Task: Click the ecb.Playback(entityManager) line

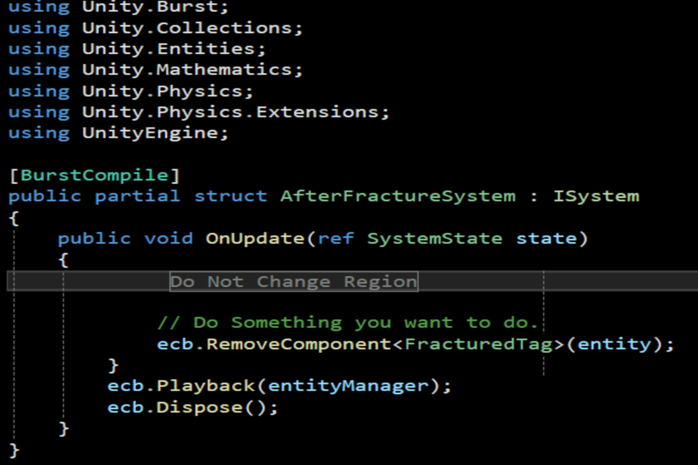Action: click(279, 386)
